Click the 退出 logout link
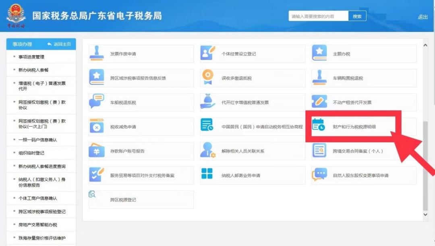The height and width of the screenshot is (246, 435). pyautogui.click(x=423, y=17)
